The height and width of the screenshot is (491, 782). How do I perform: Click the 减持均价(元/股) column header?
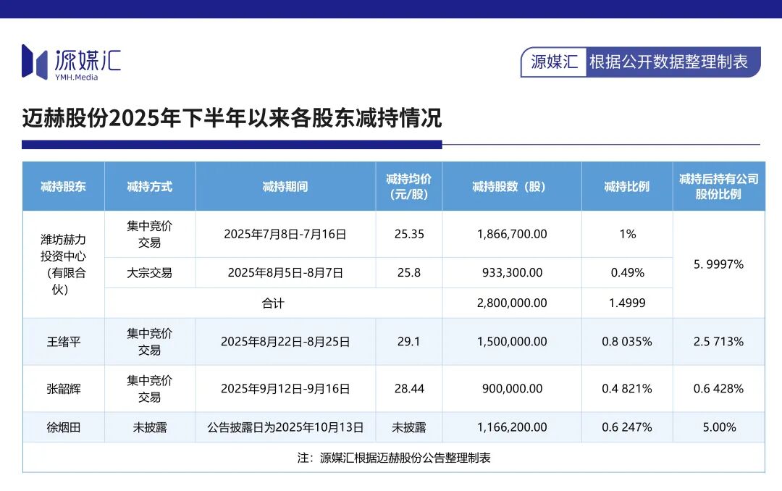pyautogui.click(x=409, y=187)
